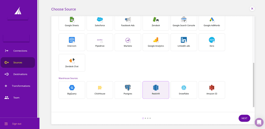Choose the ClickHouse source tile

point(100,90)
